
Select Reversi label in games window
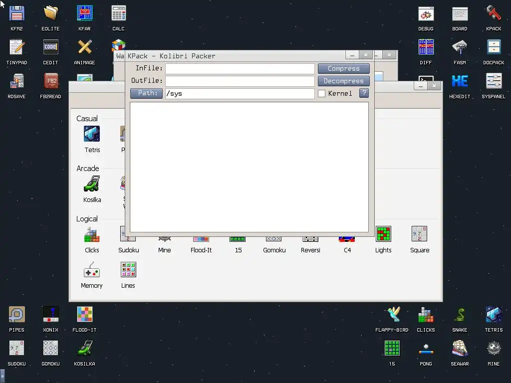(310, 250)
